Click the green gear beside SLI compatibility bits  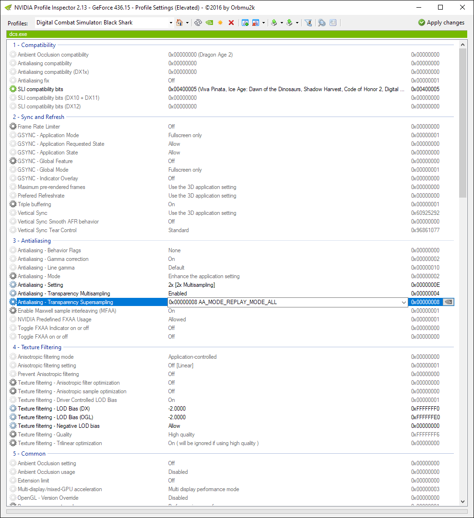(13, 89)
